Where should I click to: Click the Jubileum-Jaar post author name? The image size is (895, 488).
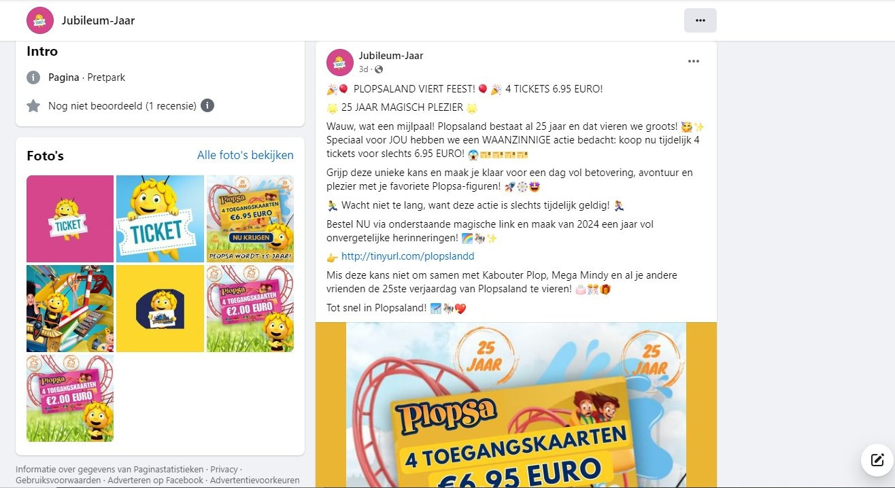click(391, 56)
